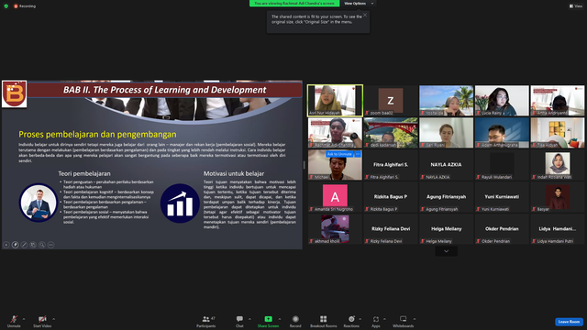Unmute your microphone

click(x=14, y=321)
